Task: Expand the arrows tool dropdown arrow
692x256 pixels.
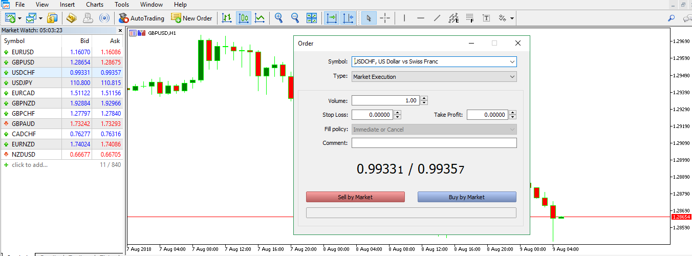Action: point(512,18)
